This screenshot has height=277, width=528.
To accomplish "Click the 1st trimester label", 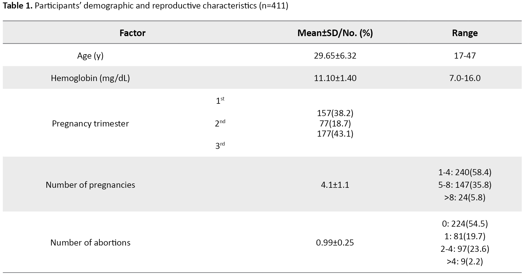I will pyautogui.click(x=220, y=100).
